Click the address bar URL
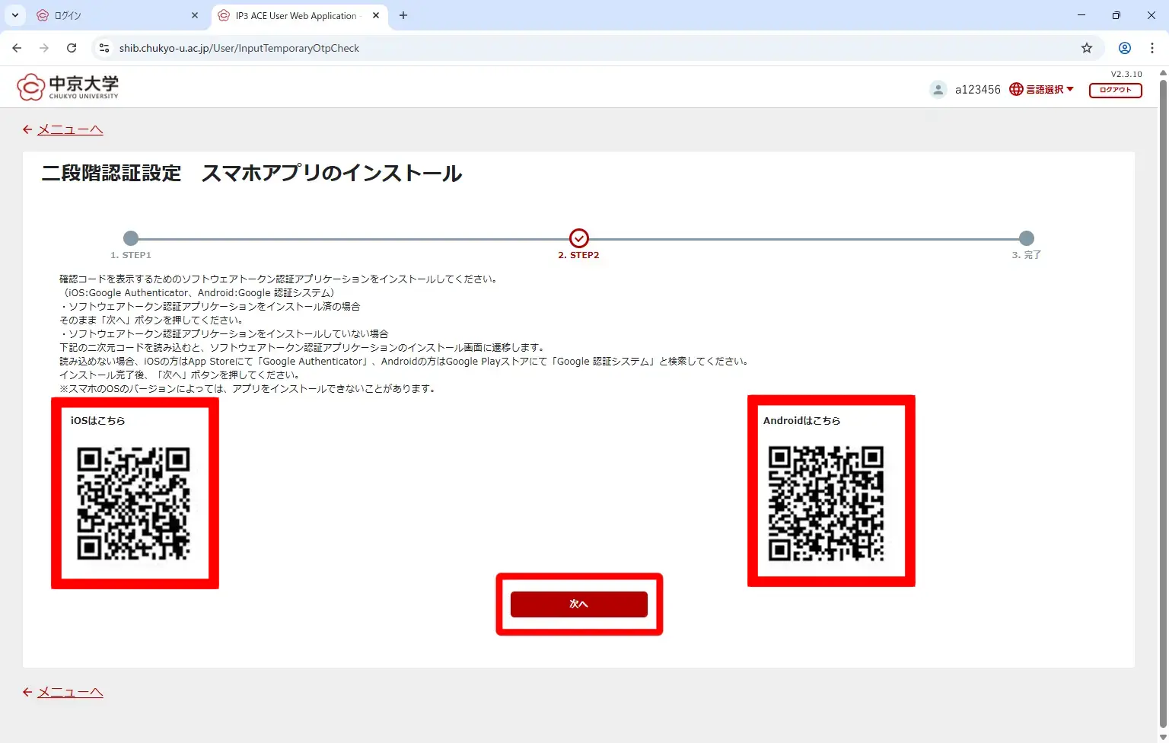The height and width of the screenshot is (743, 1169). (x=239, y=48)
